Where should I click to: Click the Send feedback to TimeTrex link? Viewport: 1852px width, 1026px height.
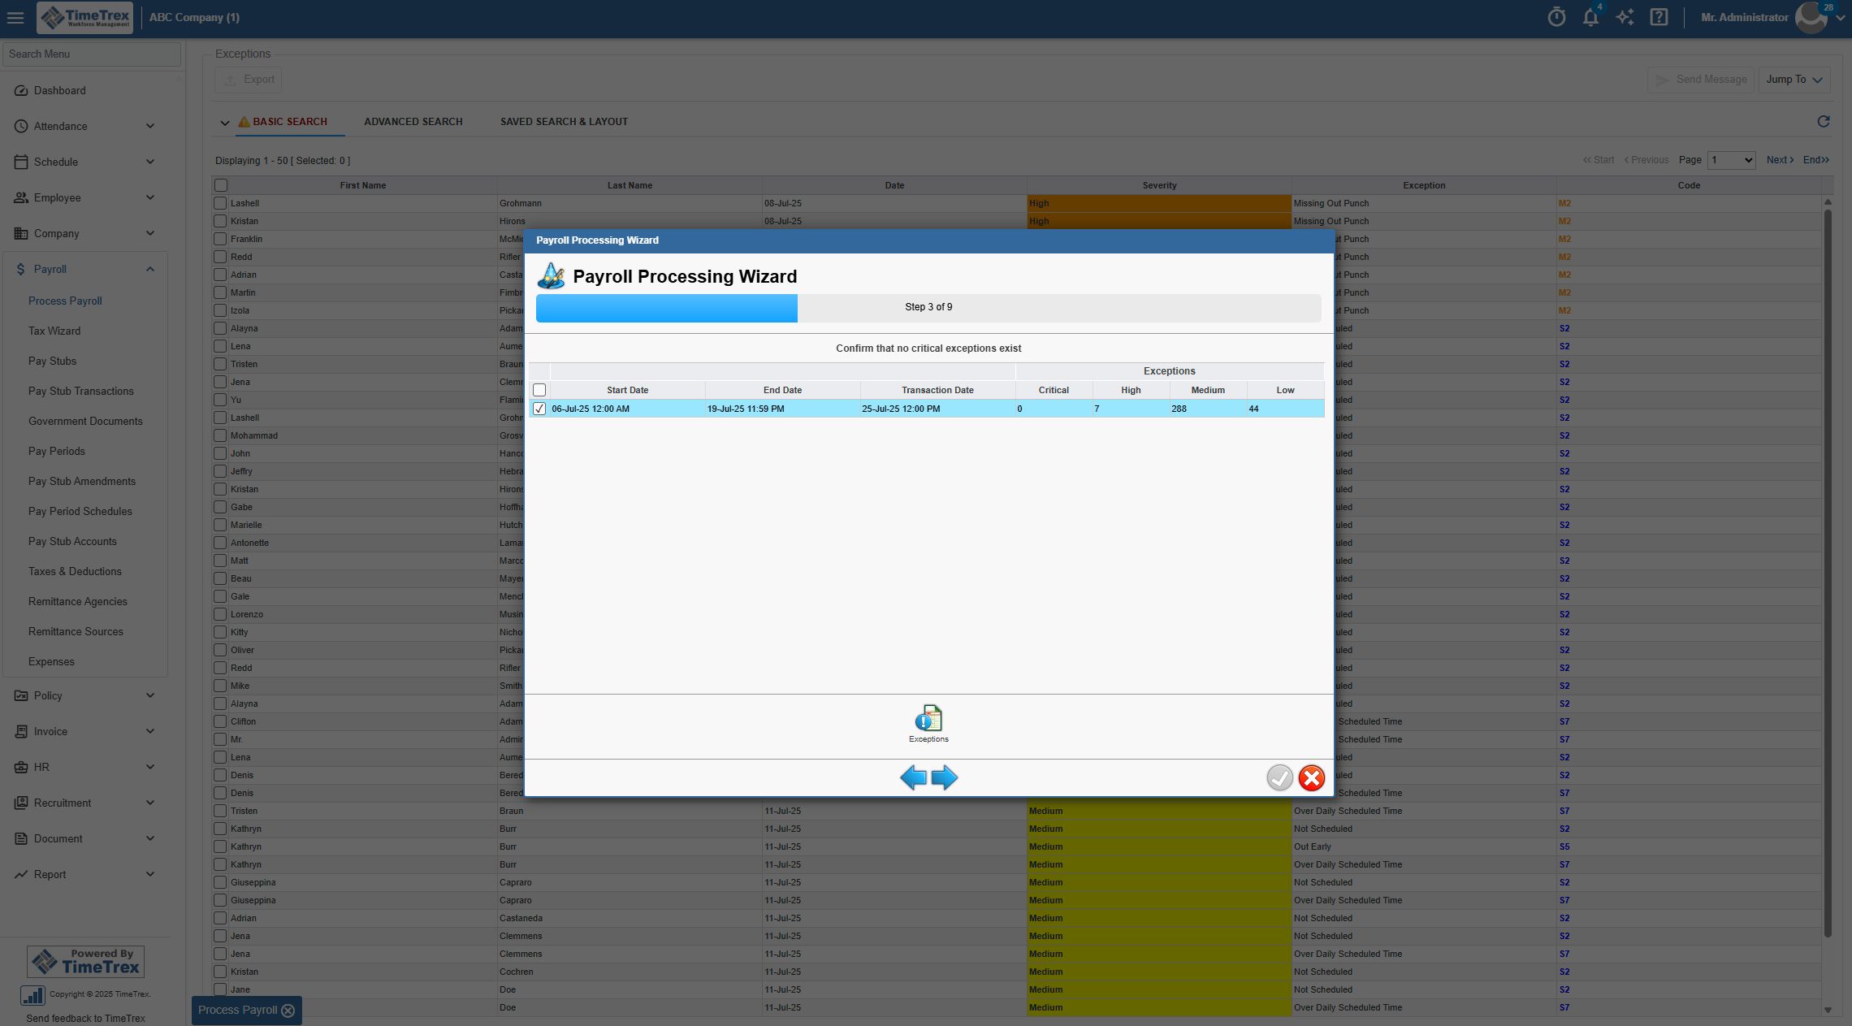click(84, 1017)
